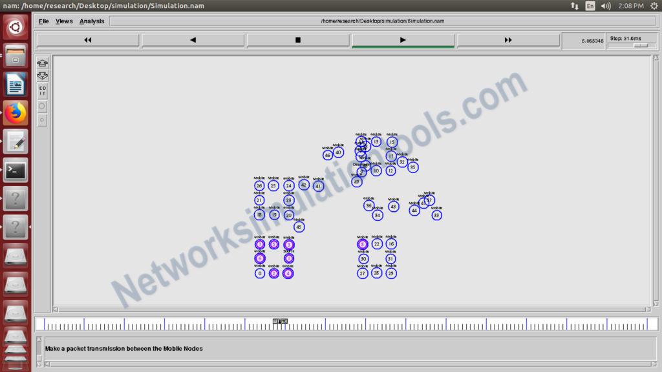The width and height of the screenshot is (662, 372).
Task: Open the file manager dock icon
Action: point(15,56)
